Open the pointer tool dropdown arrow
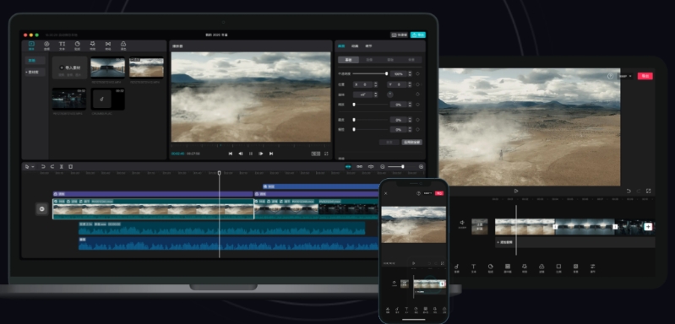Viewport: 675px width, 324px height. coord(32,167)
